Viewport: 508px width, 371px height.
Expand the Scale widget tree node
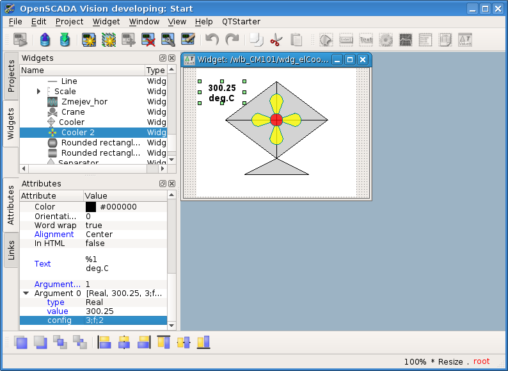point(39,92)
